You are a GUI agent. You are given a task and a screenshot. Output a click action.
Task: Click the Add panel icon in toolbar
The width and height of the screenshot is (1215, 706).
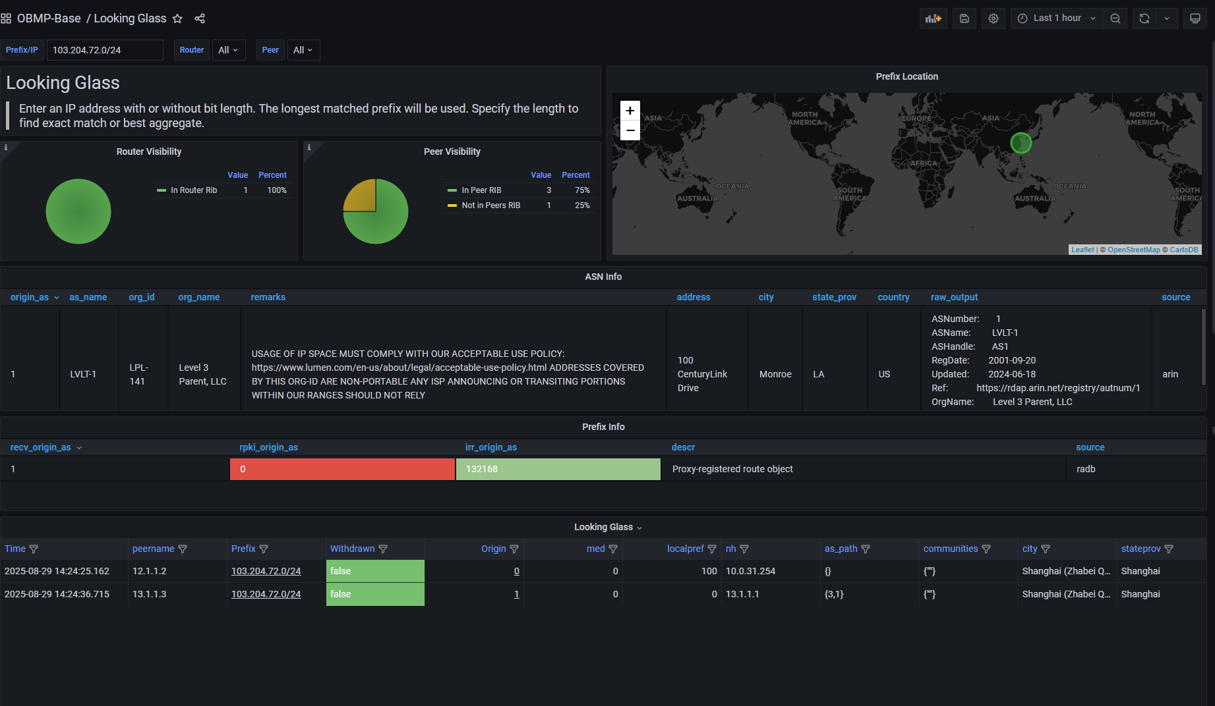click(x=933, y=18)
